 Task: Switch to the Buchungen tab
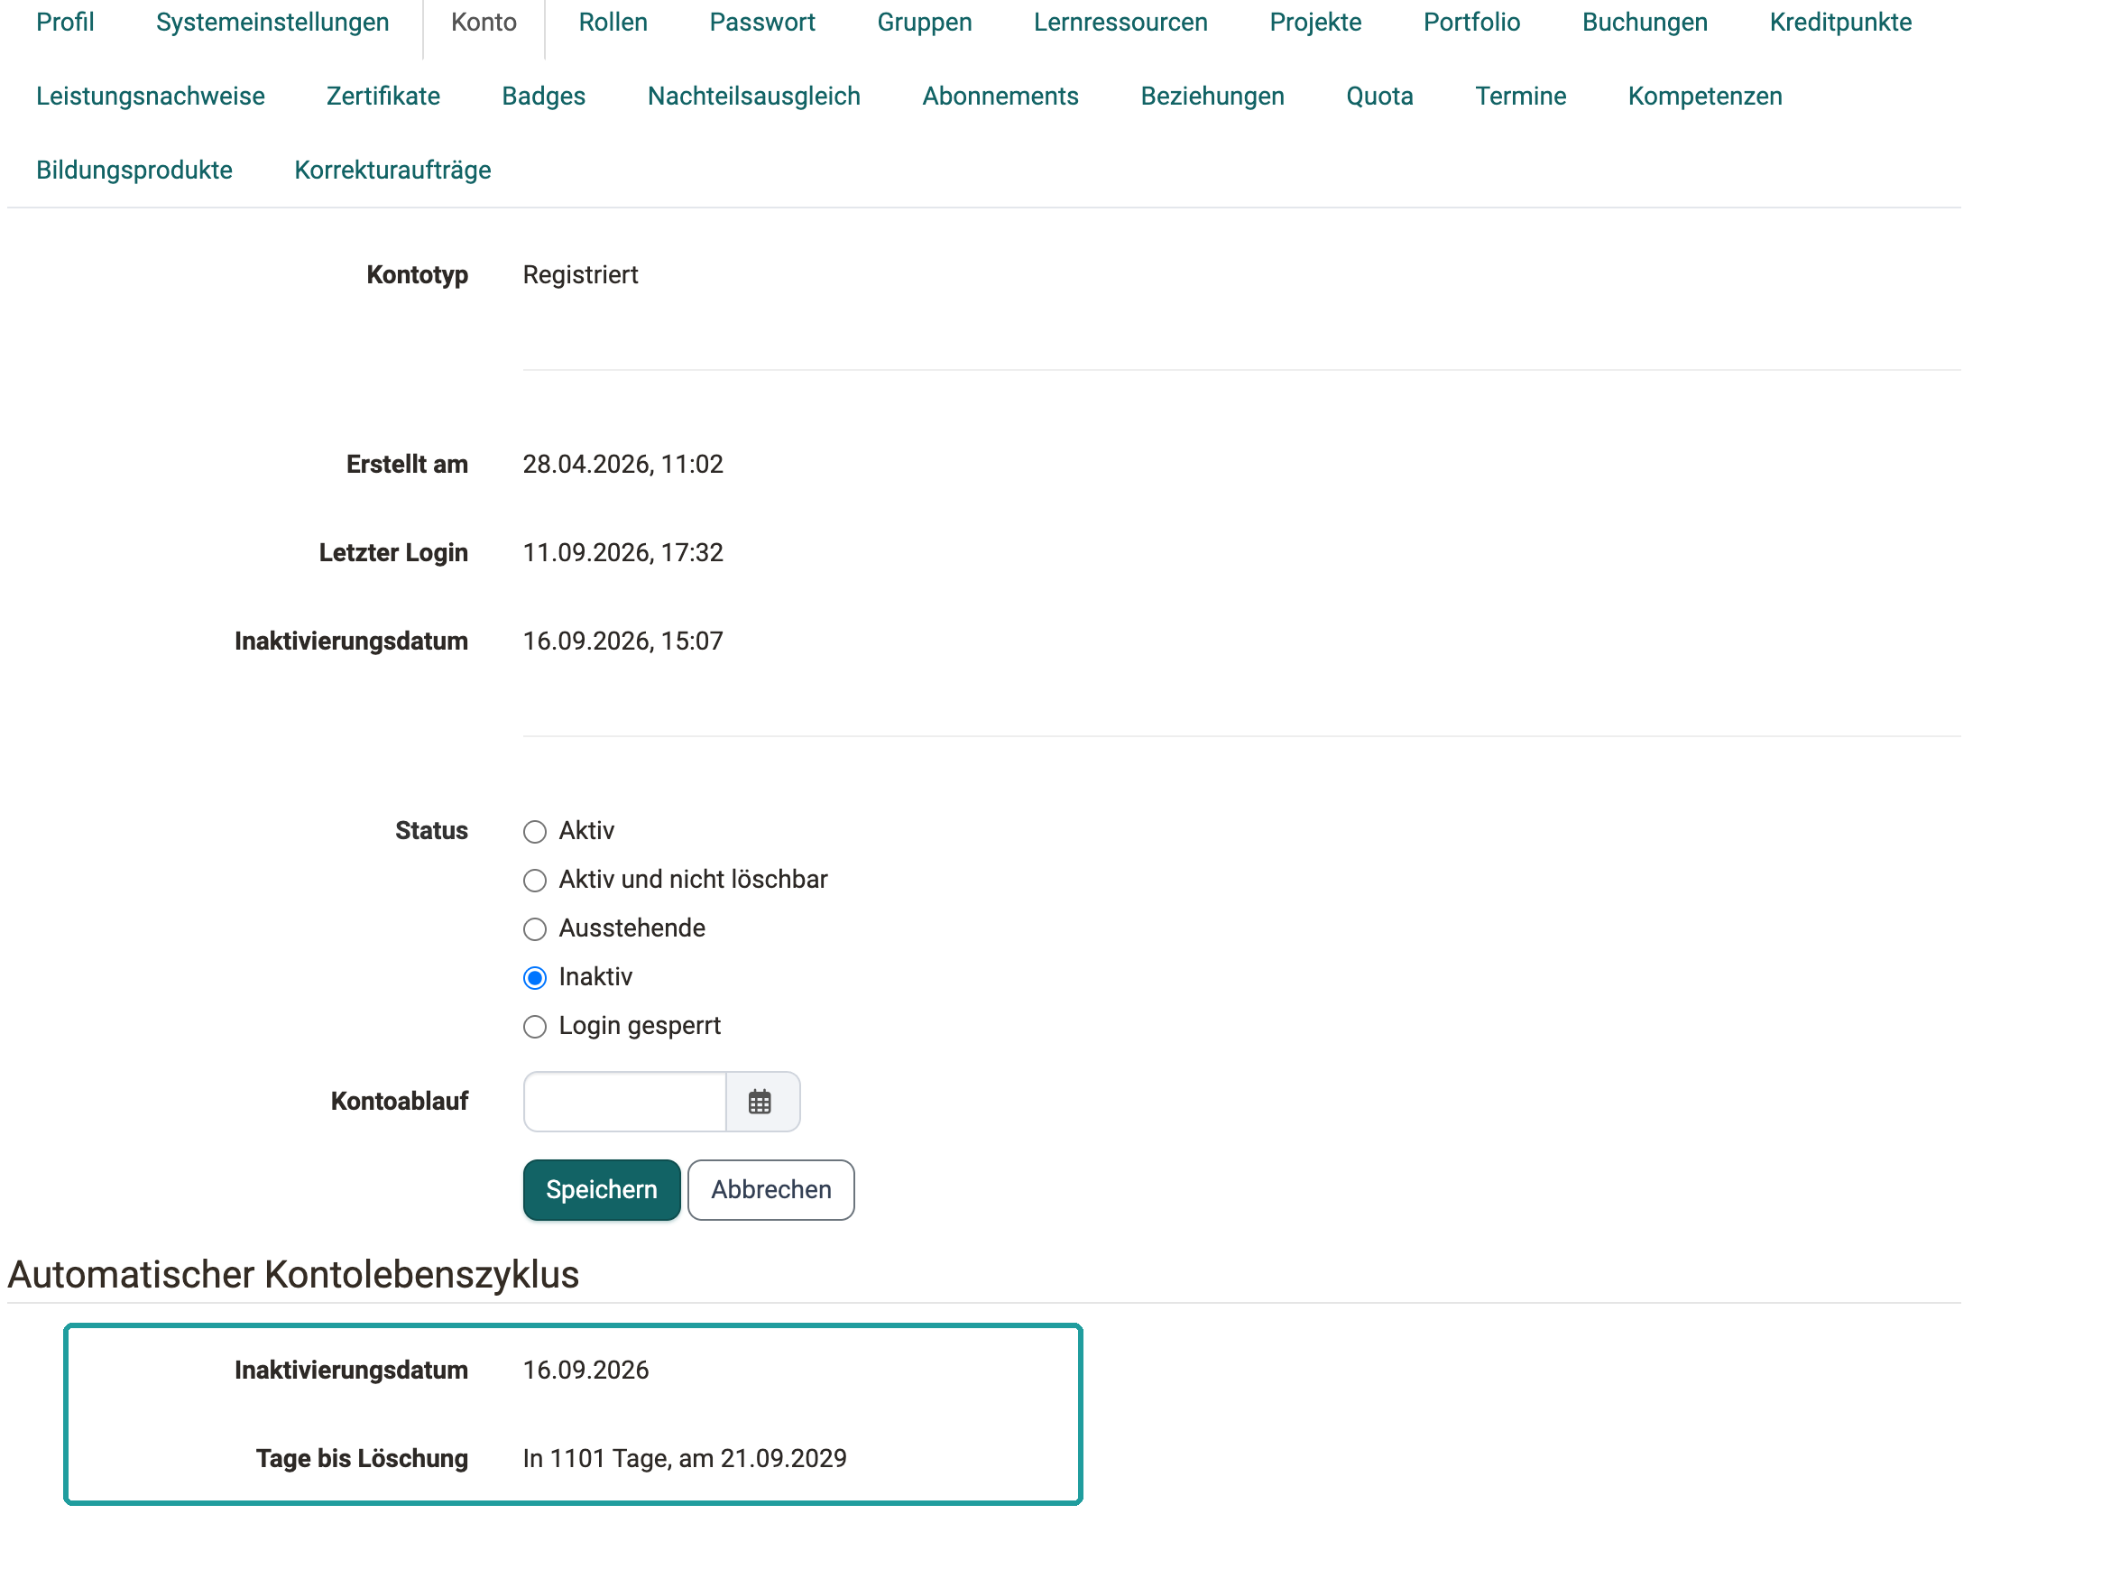click(1645, 22)
